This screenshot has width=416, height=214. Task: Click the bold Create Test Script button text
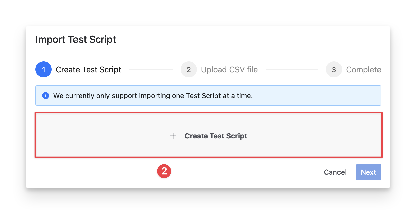[x=216, y=136]
